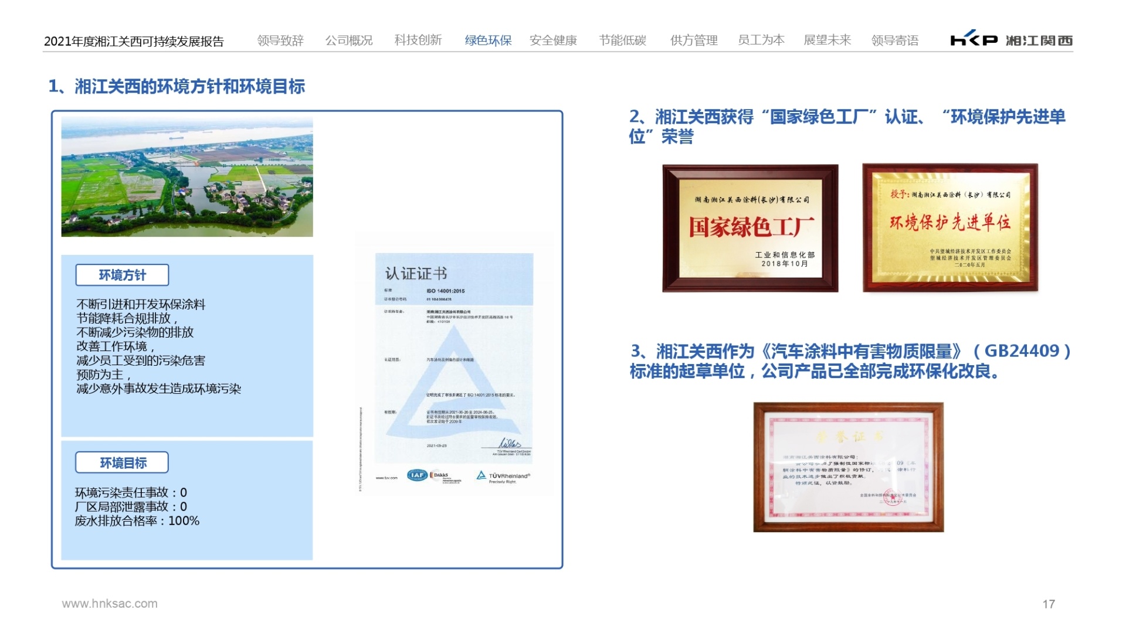This screenshot has width=1126, height=633.
Task: Select the line 废水排放合格率：100%
Action: 137,520
